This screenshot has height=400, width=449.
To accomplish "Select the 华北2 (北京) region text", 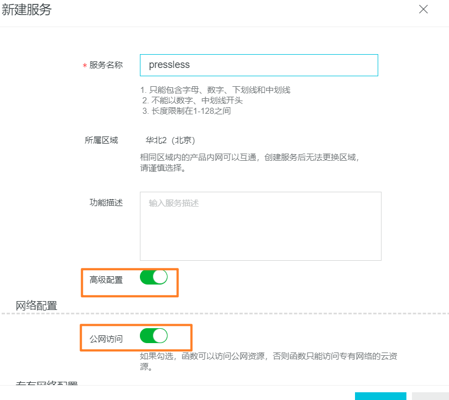I will pos(170,140).
